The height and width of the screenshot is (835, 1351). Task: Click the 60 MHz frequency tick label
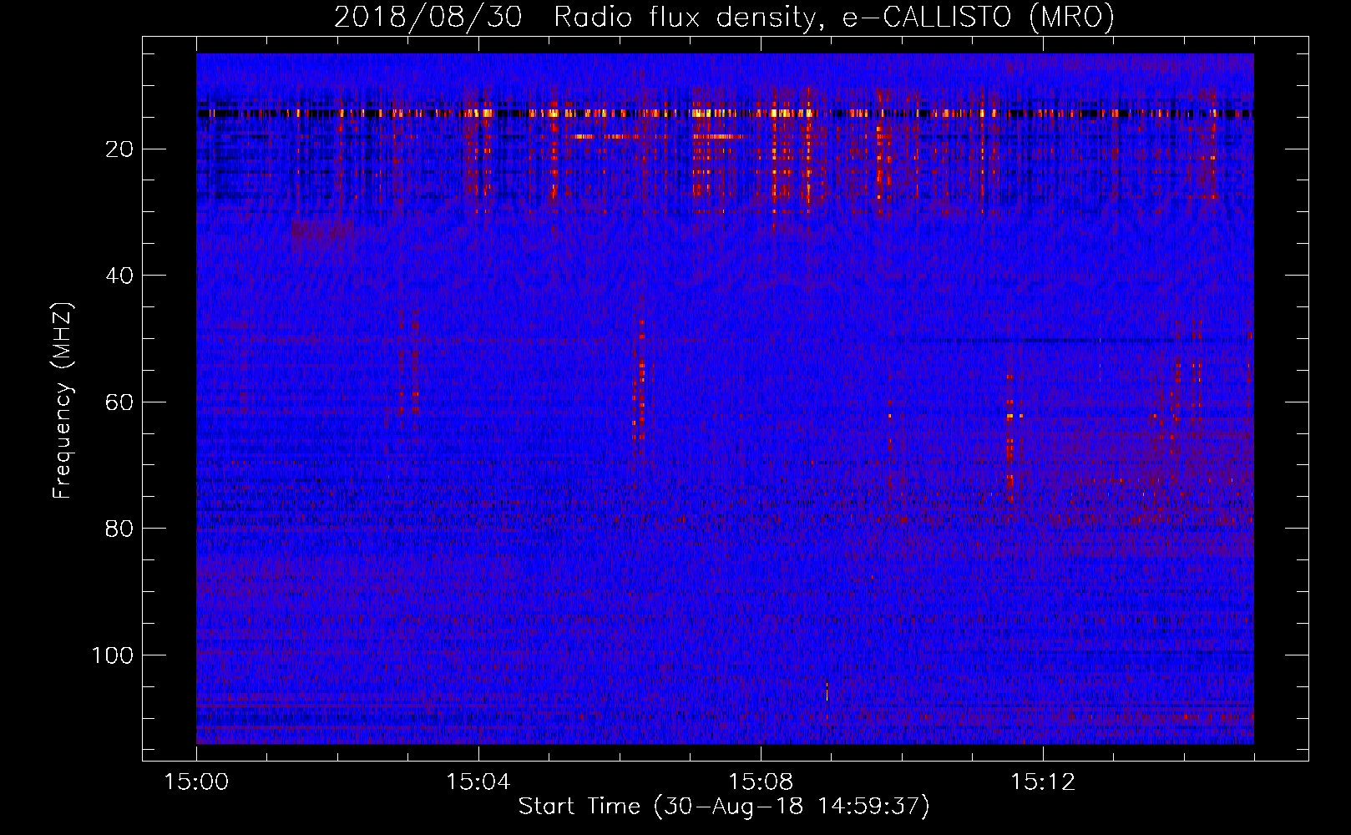coord(119,402)
